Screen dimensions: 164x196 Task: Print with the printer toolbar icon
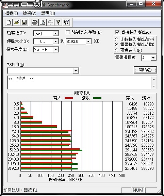35,22
